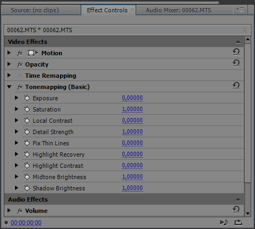
Task: Click the Motion transform box icon
Action: [x=33, y=53]
